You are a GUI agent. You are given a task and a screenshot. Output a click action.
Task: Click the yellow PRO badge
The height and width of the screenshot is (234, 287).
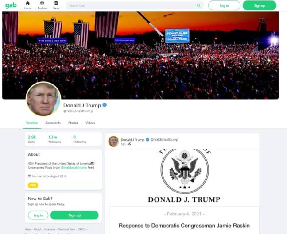[33, 185]
